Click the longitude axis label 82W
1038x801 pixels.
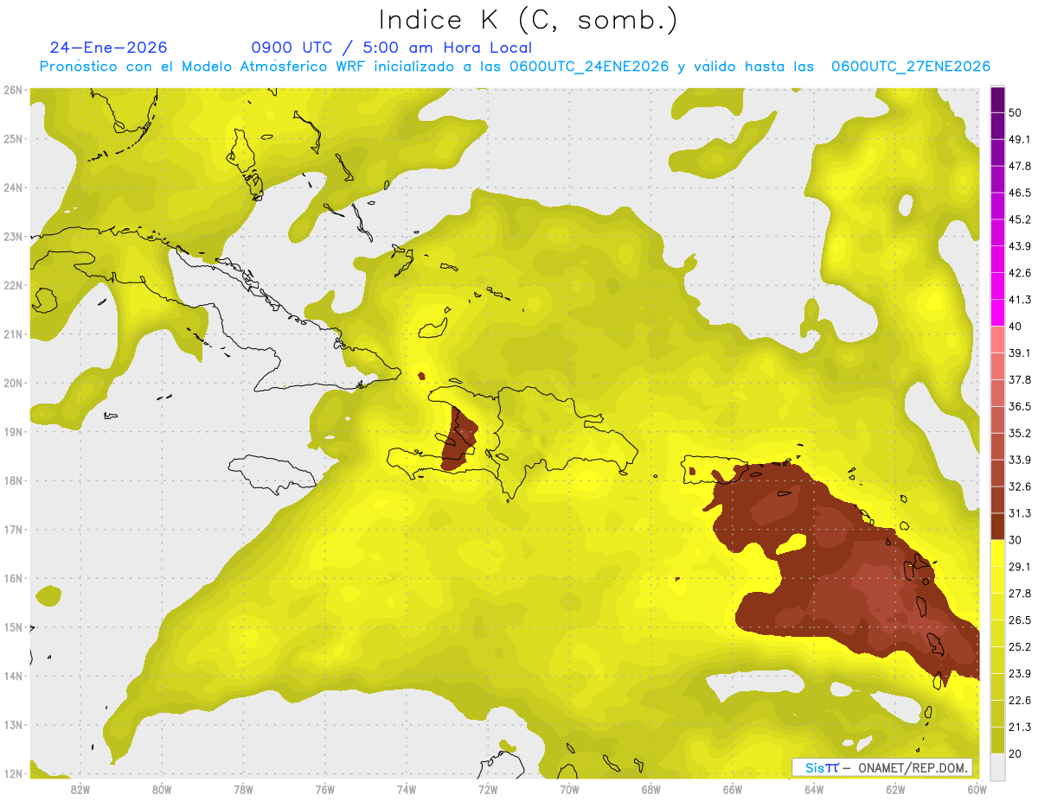pos(80,789)
